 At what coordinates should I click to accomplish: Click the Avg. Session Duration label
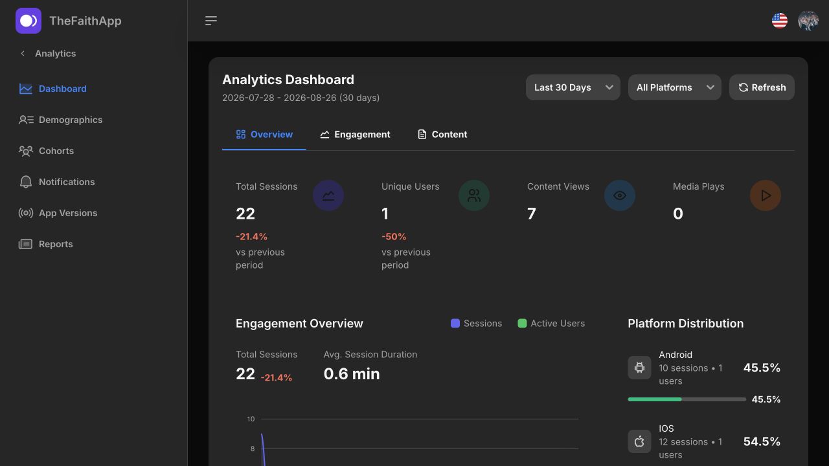click(x=370, y=355)
